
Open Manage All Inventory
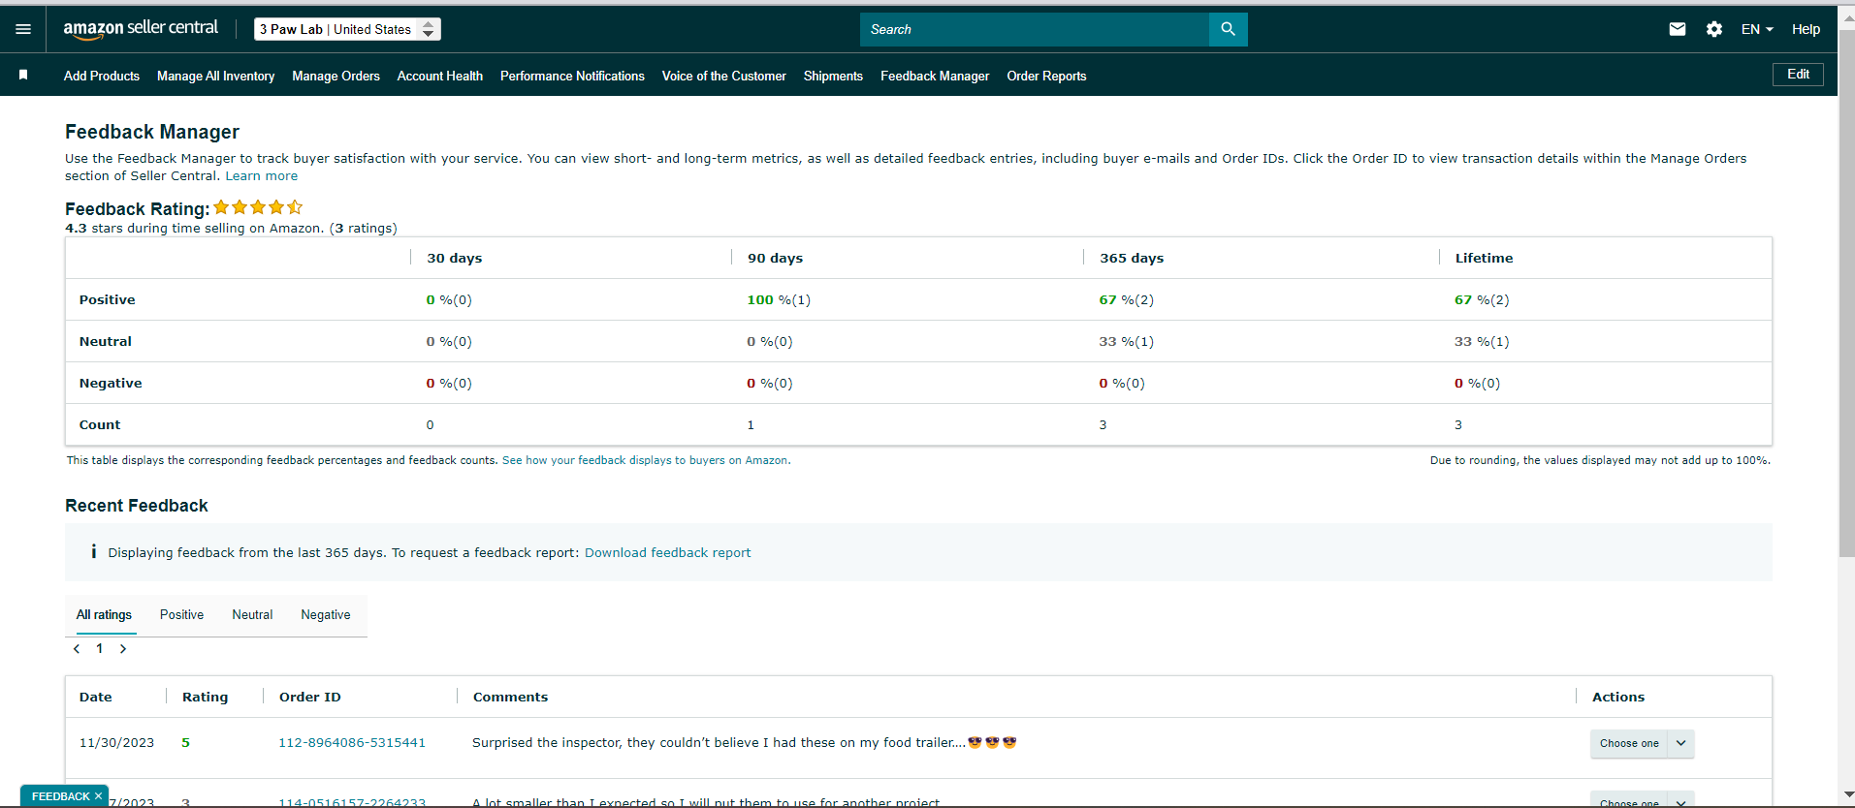point(215,76)
